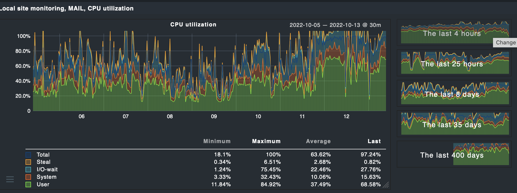Click the Total average value 63.62%

click(320, 155)
